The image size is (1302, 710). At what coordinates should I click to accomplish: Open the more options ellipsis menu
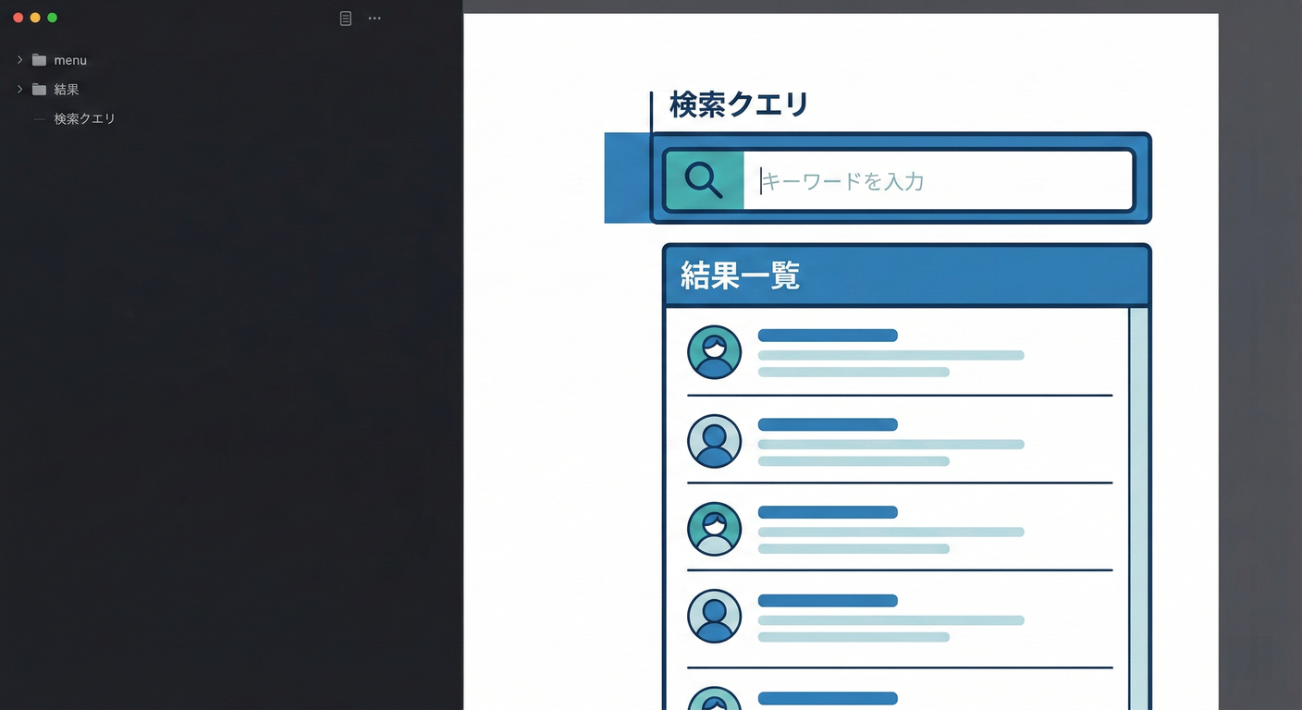coord(375,18)
